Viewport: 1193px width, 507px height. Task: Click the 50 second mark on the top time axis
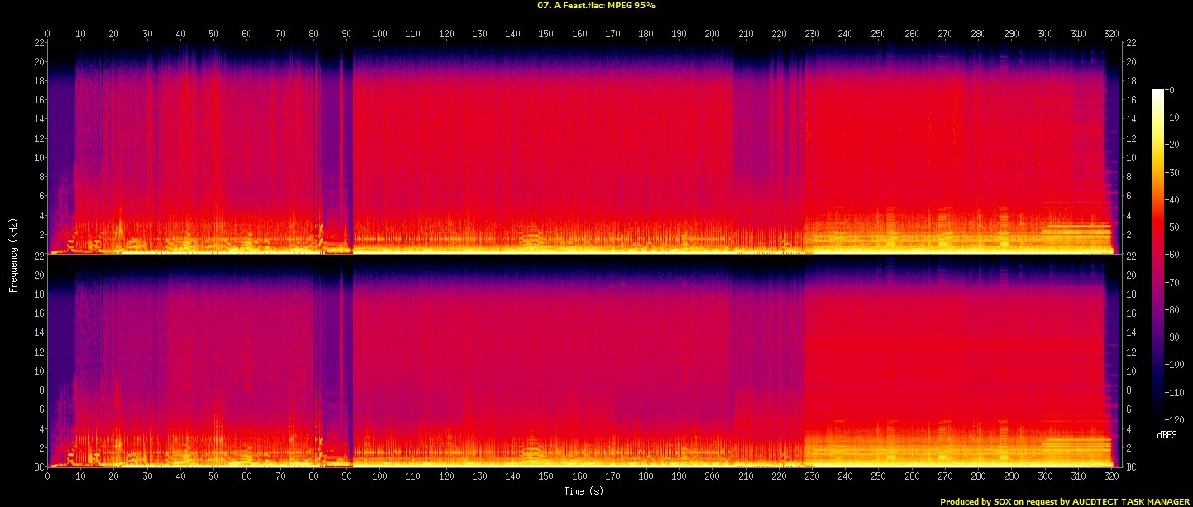(x=213, y=34)
